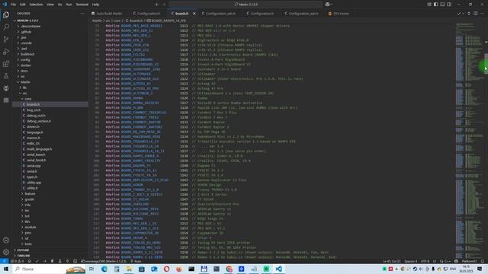
Task: Open Microsoft Edge from the taskbar
Action: coord(104,269)
